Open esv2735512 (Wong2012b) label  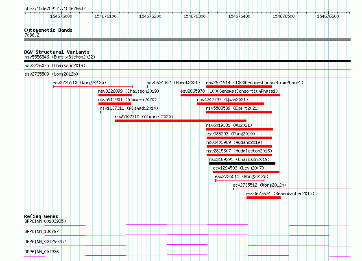click(x=260, y=185)
